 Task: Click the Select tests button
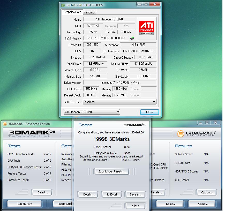[x=42, y=192]
